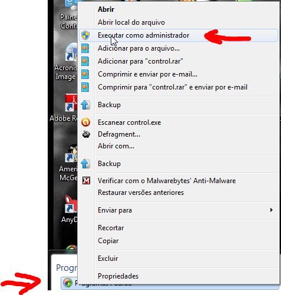Screen dimensions: 281x295
Task: Choose Abrir com...
Action: tap(116, 146)
